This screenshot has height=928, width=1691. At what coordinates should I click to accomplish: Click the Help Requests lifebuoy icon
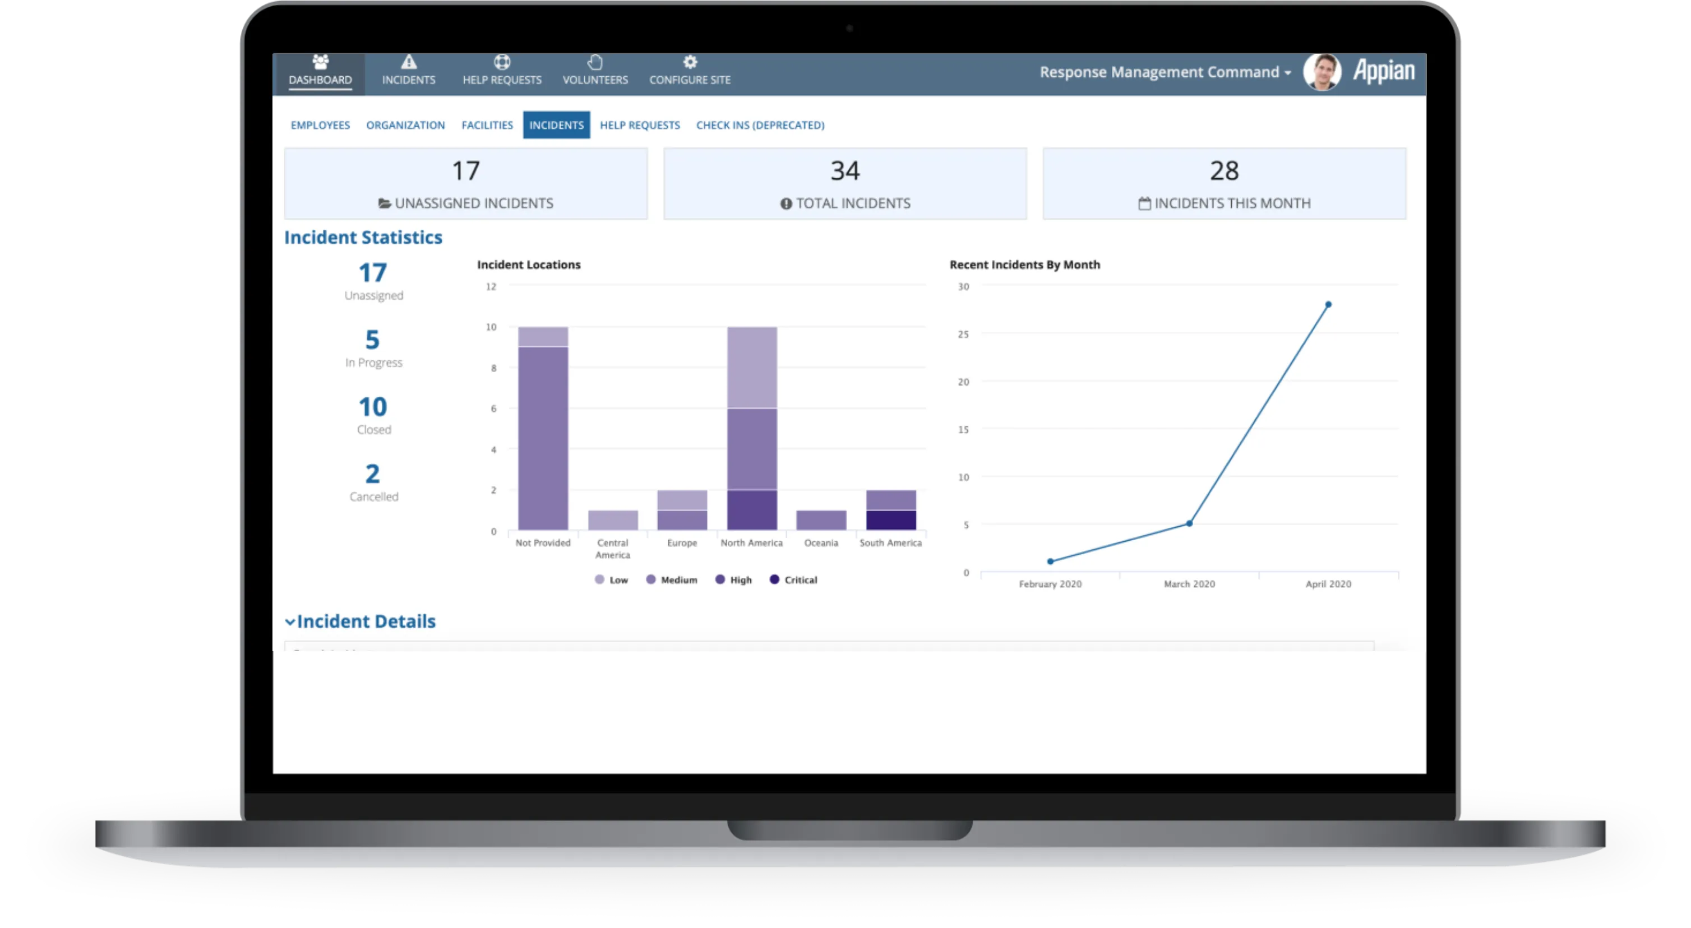pyautogui.click(x=502, y=62)
